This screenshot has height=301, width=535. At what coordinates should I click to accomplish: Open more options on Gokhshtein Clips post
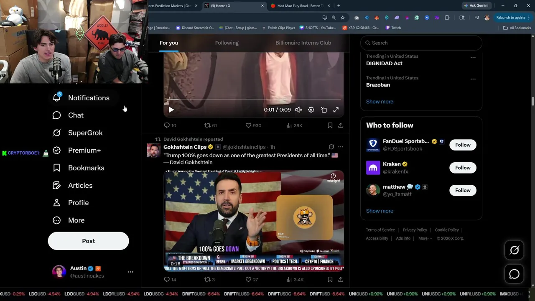coord(341,147)
